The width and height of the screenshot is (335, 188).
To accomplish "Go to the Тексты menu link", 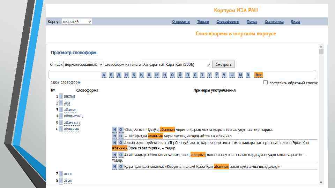I will (x=203, y=22).
